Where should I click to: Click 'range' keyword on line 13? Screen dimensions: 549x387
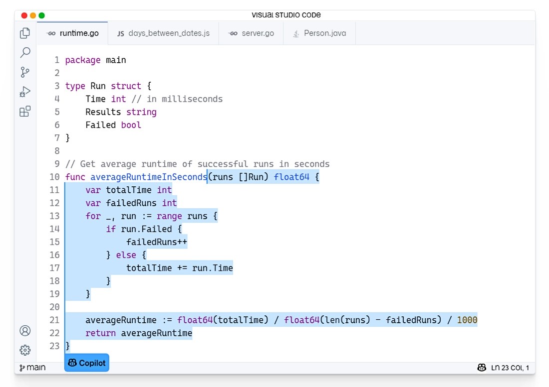point(169,216)
